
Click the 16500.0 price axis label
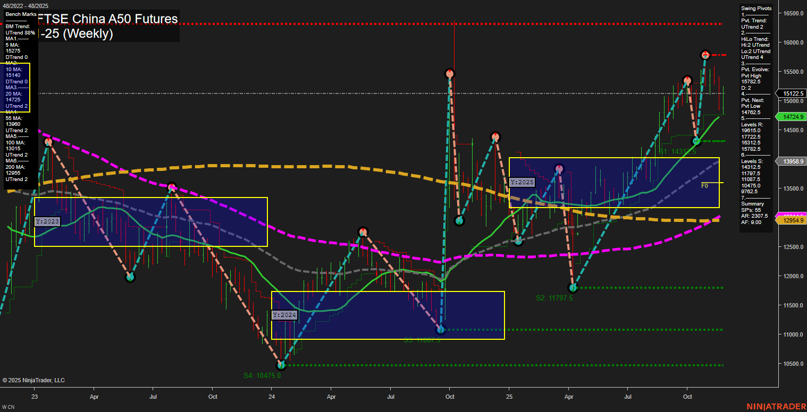793,13
